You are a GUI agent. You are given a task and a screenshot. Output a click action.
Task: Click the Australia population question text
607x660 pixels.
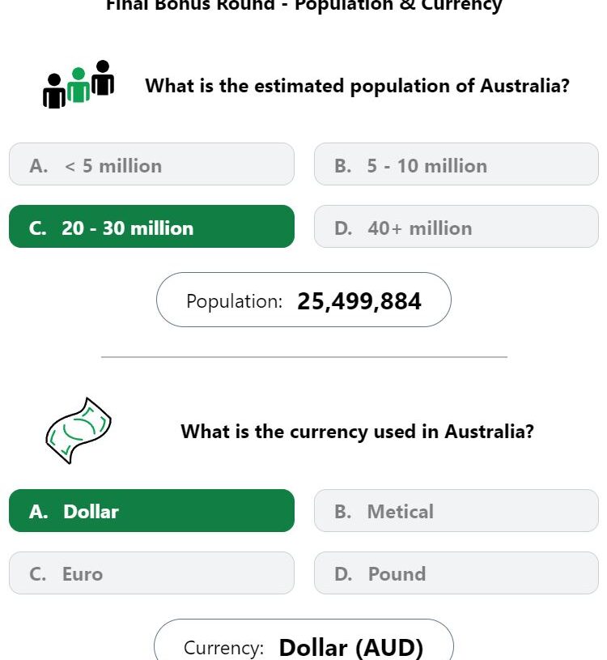(x=357, y=86)
